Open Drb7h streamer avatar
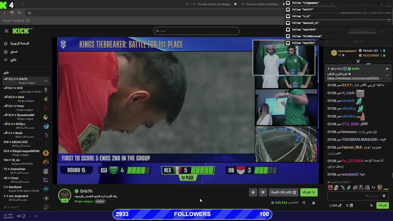 pyautogui.click(x=65, y=196)
